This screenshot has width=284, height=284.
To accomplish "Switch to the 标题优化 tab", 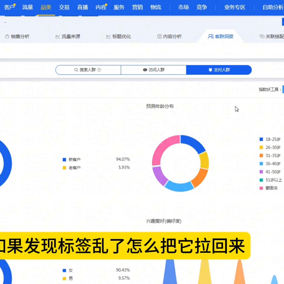I will click(118, 36).
